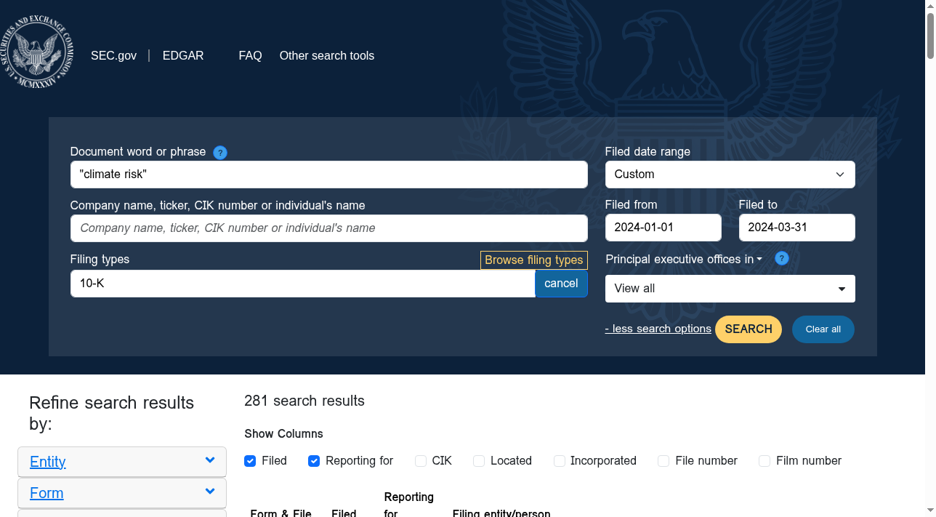The width and height of the screenshot is (936, 517).
Task: Enable the Incorporated column checkbox
Action: coord(560,461)
